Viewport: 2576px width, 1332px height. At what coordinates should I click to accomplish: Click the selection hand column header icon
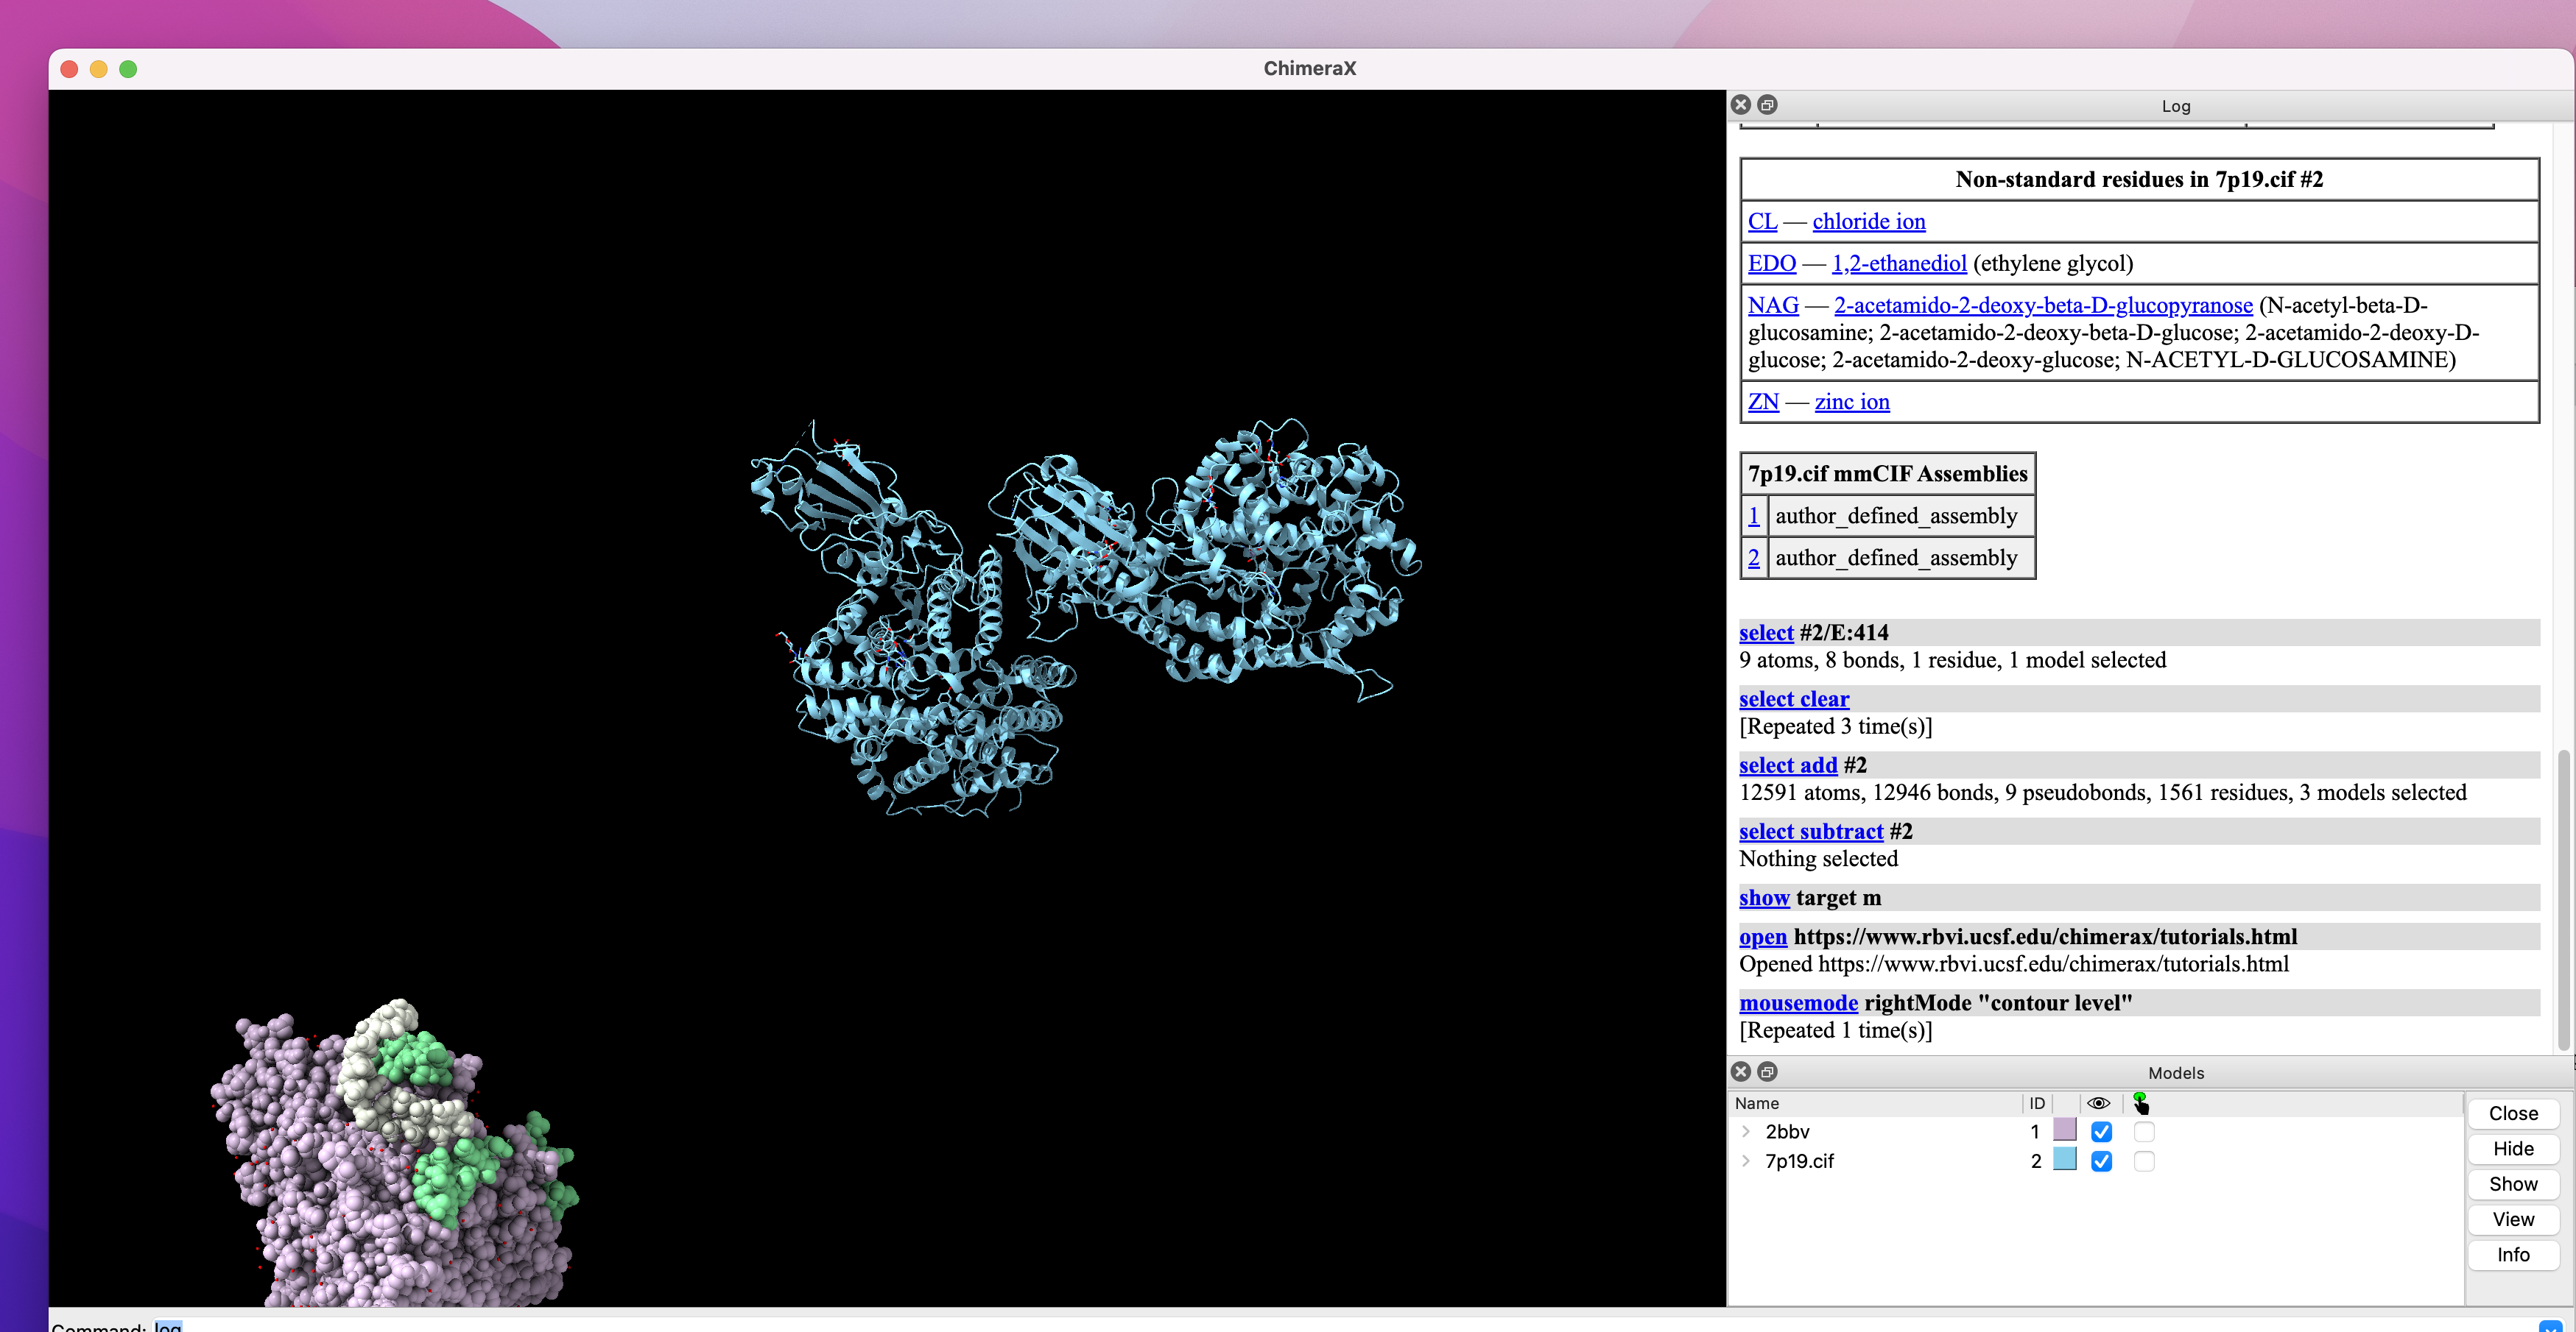[2141, 1103]
